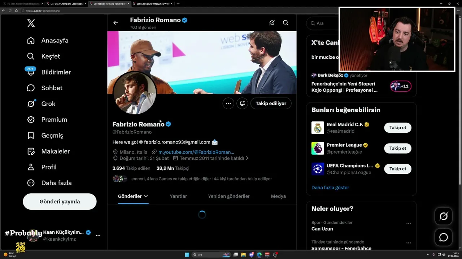
Task: Switch to the X'te Doruk browser tab
Action: click(x=152, y=4)
